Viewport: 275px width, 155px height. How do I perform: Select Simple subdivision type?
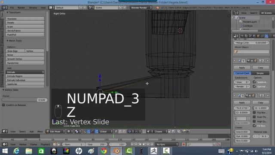(x=260, y=73)
